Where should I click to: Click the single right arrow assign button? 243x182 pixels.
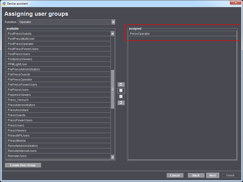click(121, 90)
